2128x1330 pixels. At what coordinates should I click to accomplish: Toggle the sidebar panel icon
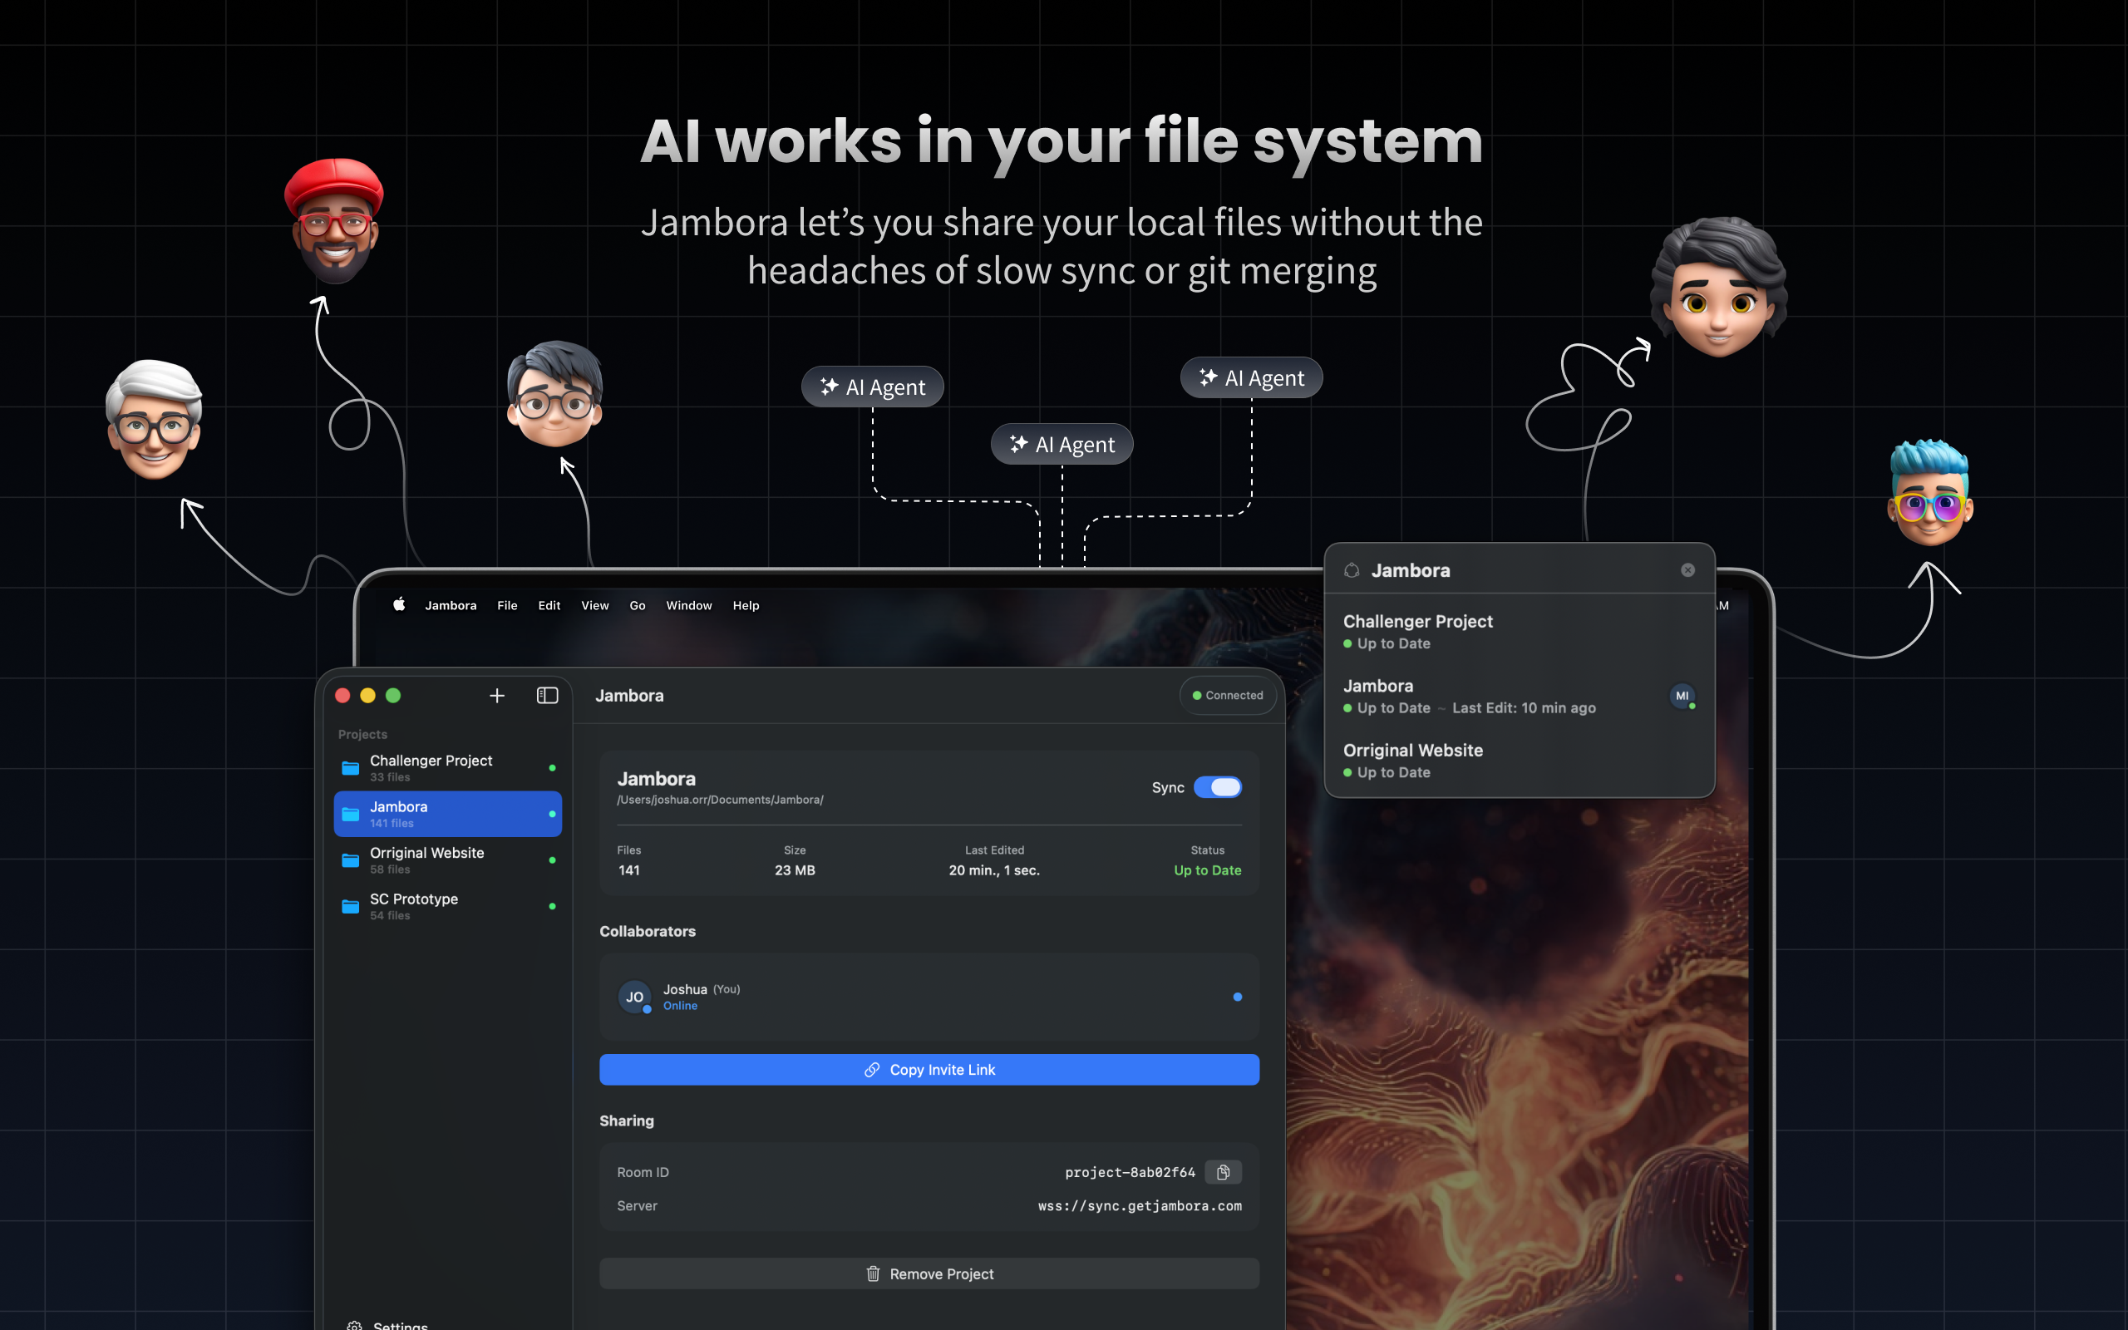[x=546, y=695]
